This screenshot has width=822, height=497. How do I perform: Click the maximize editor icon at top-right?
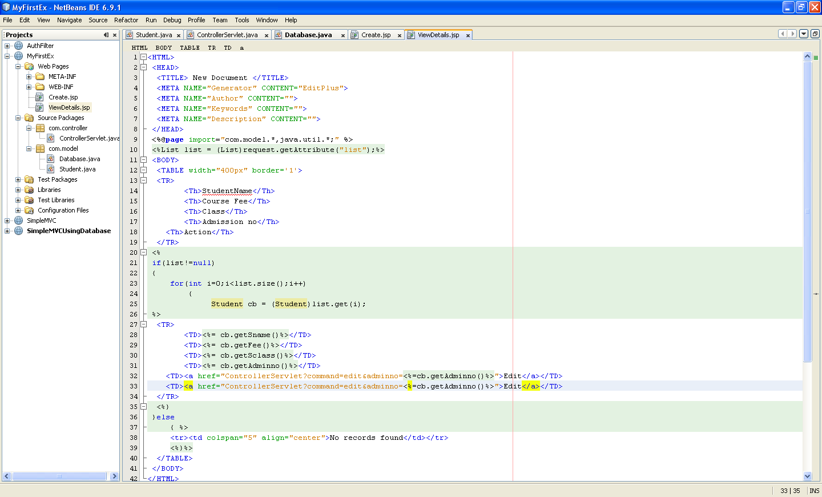pyautogui.click(x=815, y=34)
